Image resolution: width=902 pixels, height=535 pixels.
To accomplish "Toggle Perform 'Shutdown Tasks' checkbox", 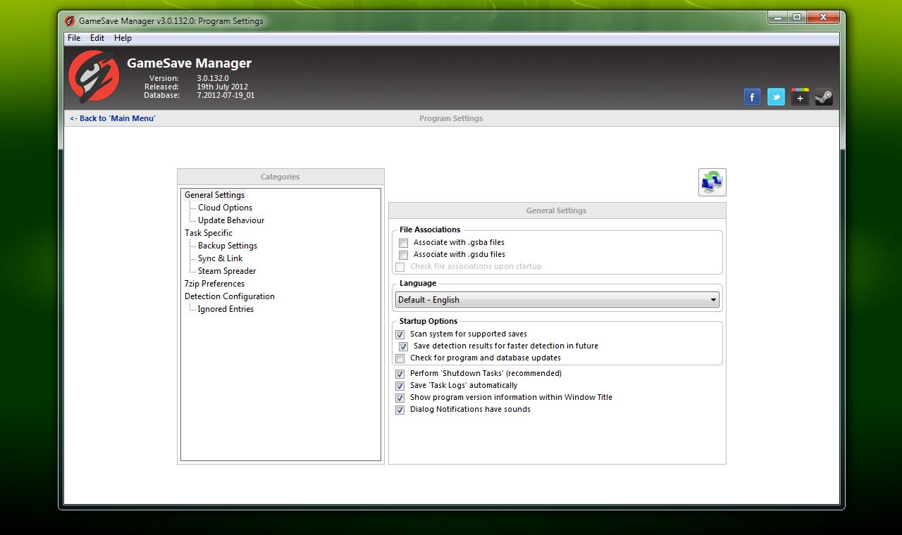I will click(x=400, y=374).
